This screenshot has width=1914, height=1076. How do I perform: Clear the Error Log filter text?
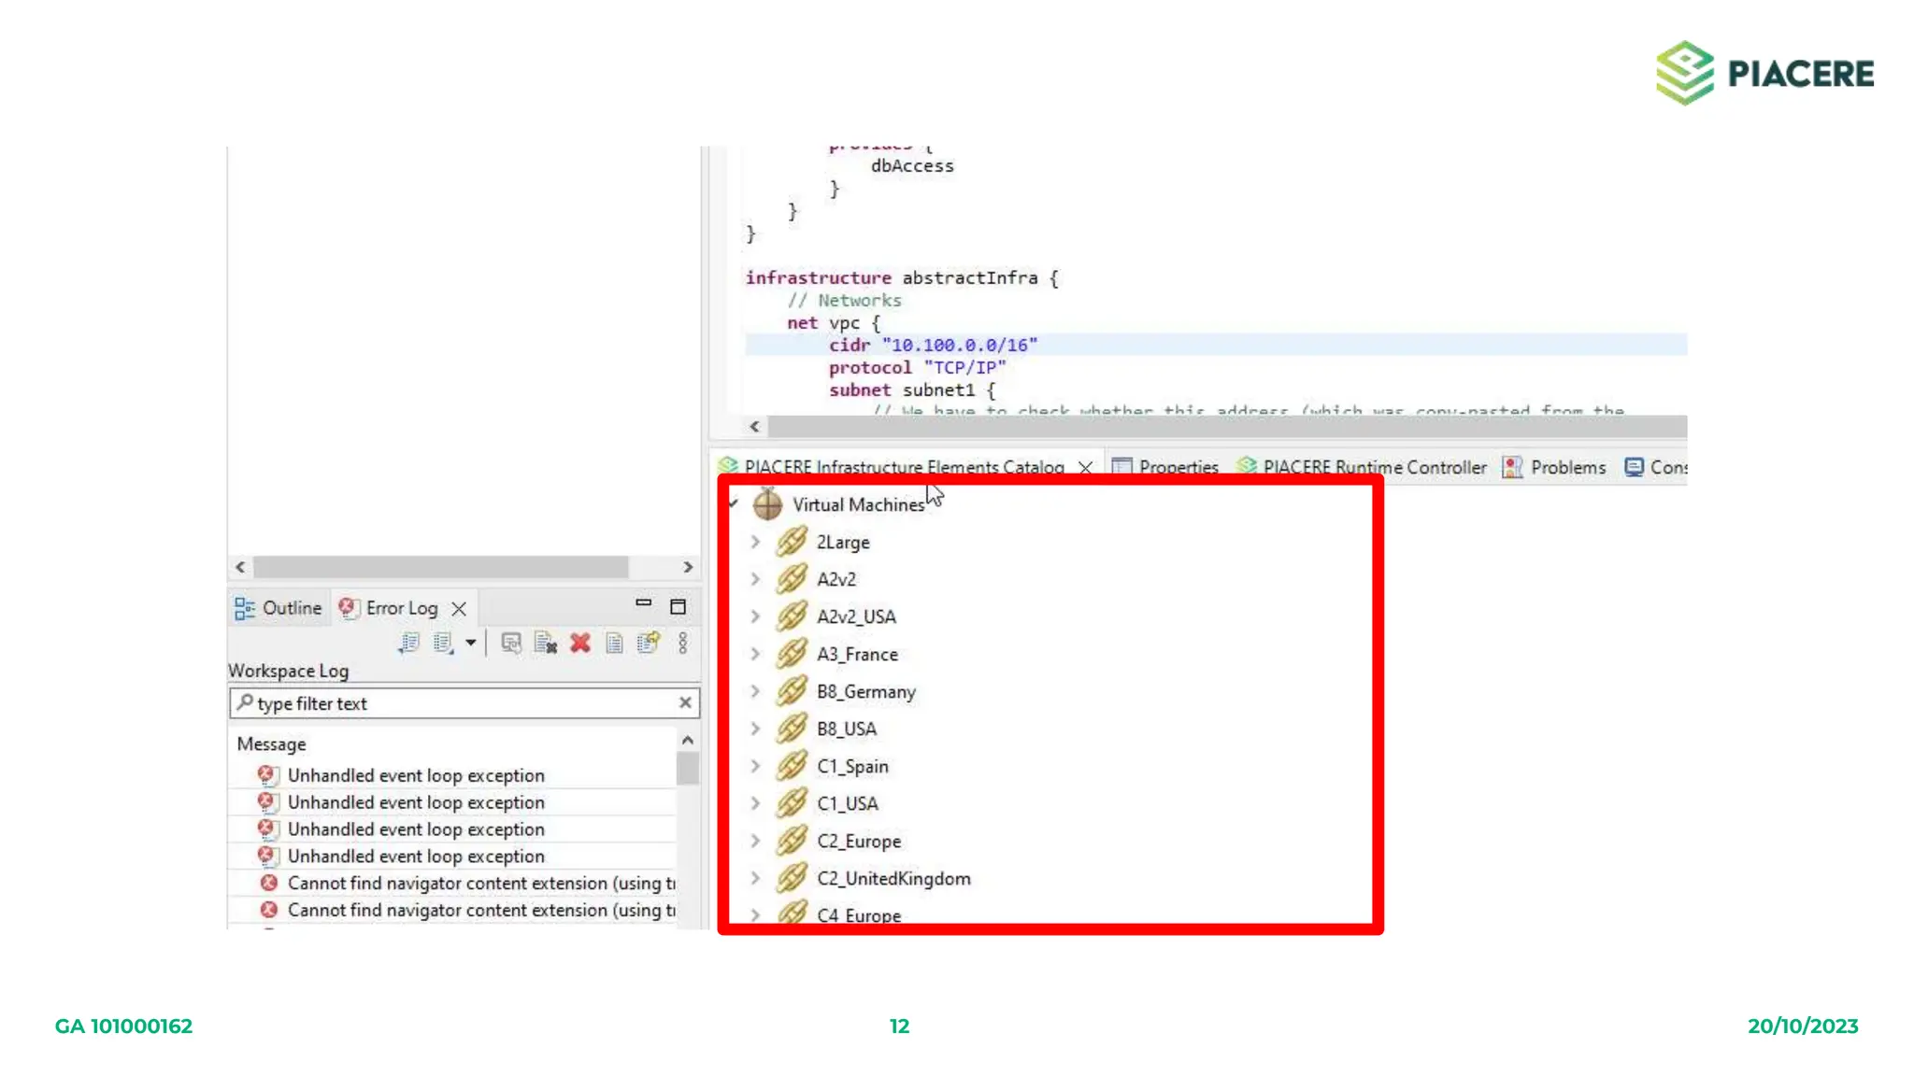pos(685,702)
